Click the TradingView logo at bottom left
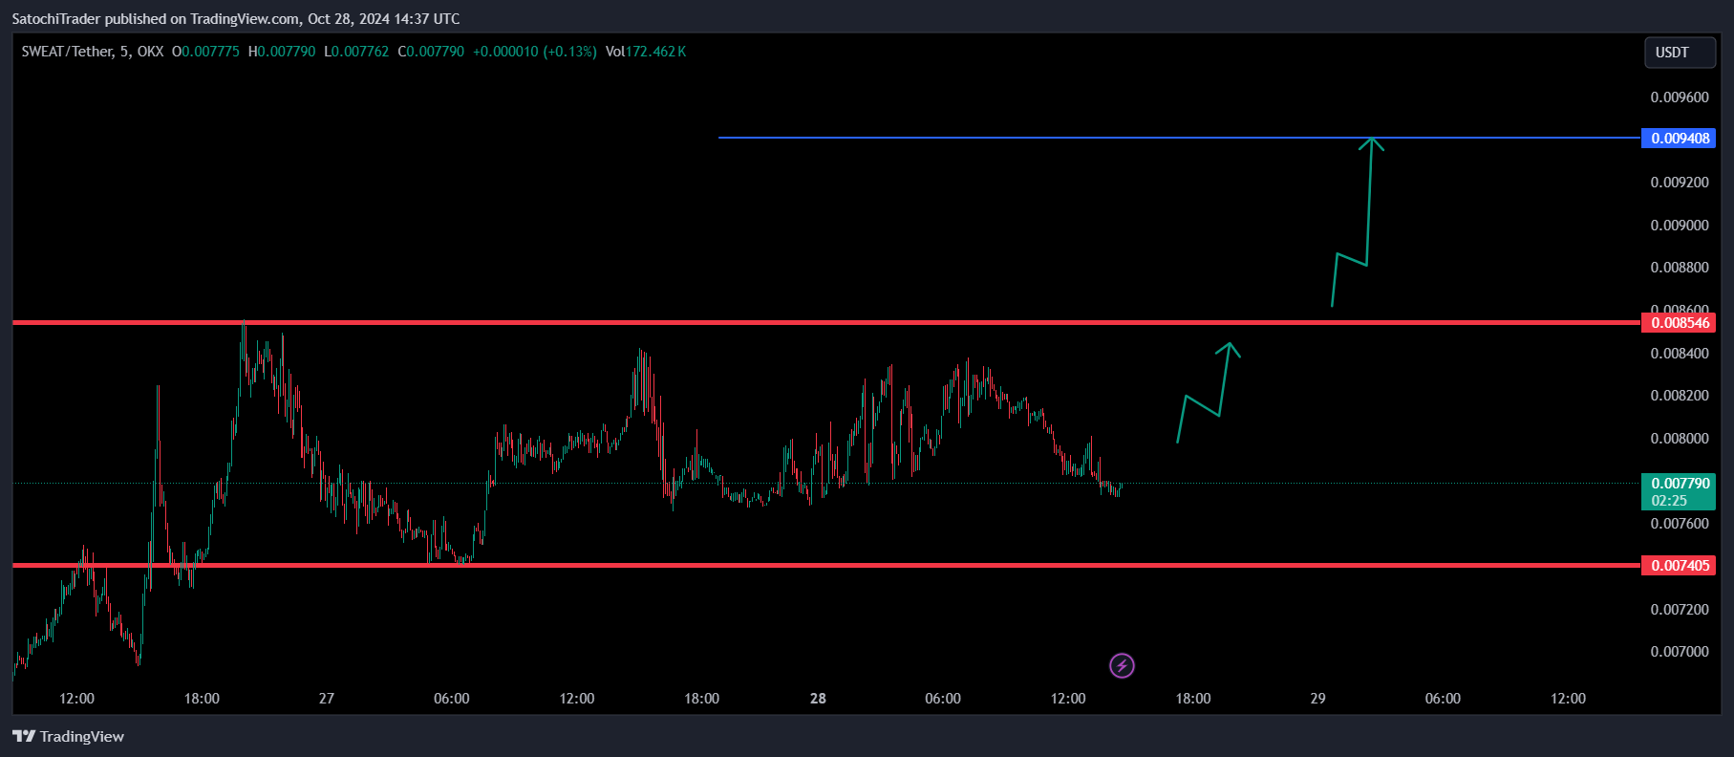1734x757 pixels. click(68, 736)
